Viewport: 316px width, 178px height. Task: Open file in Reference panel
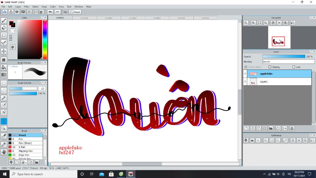[252, 141]
